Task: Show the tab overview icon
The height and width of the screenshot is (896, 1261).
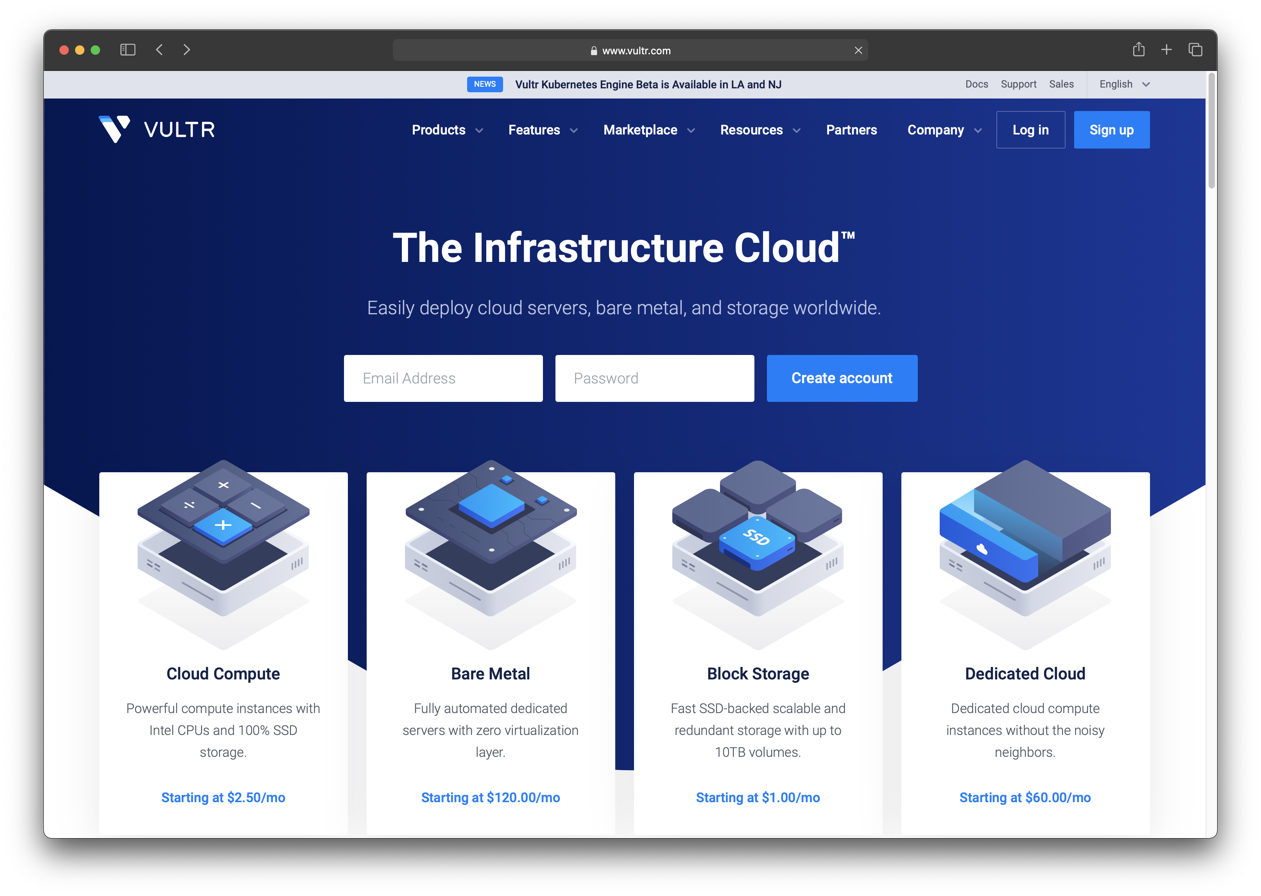Action: pyautogui.click(x=1195, y=50)
